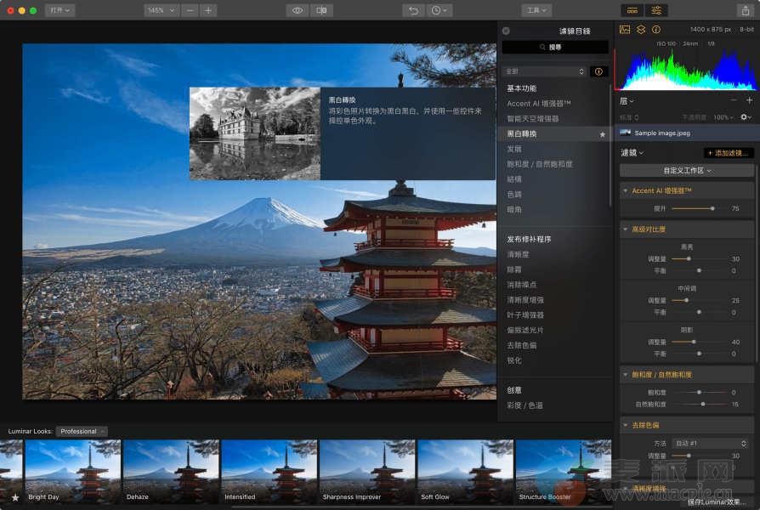Click the 自定义工作区 workspace button
The height and width of the screenshot is (510, 760).
tap(687, 171)
